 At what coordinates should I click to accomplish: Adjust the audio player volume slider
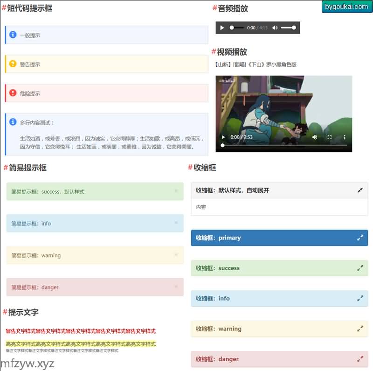(288, 28)
